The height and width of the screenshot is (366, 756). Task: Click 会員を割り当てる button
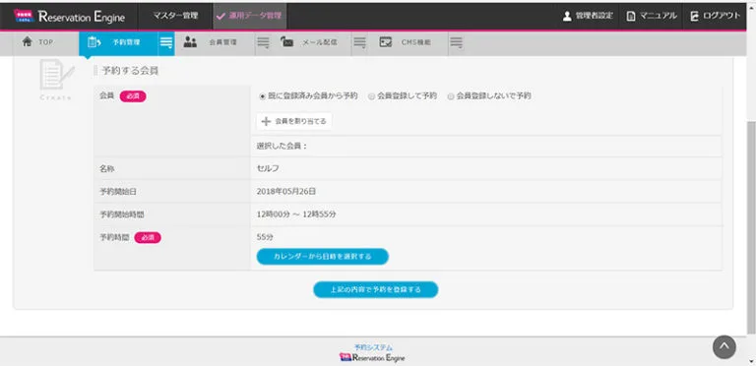[x=294, y=121]
